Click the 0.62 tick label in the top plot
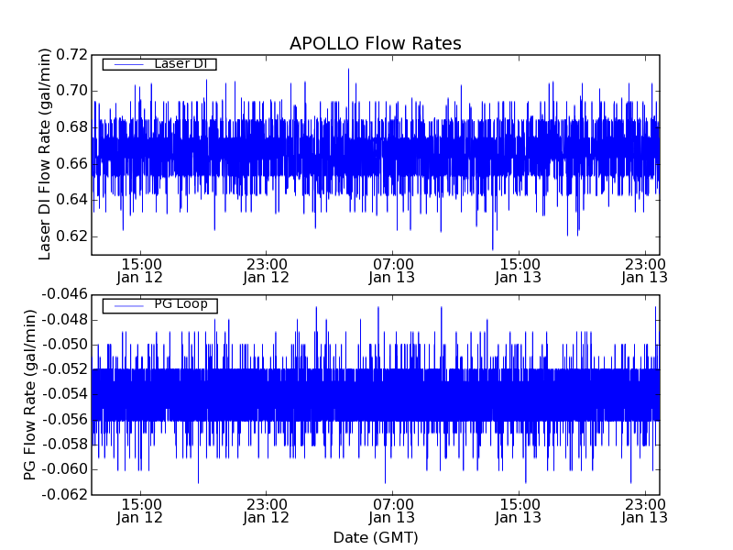The image size is (733, 550). [x=72, y=236]
